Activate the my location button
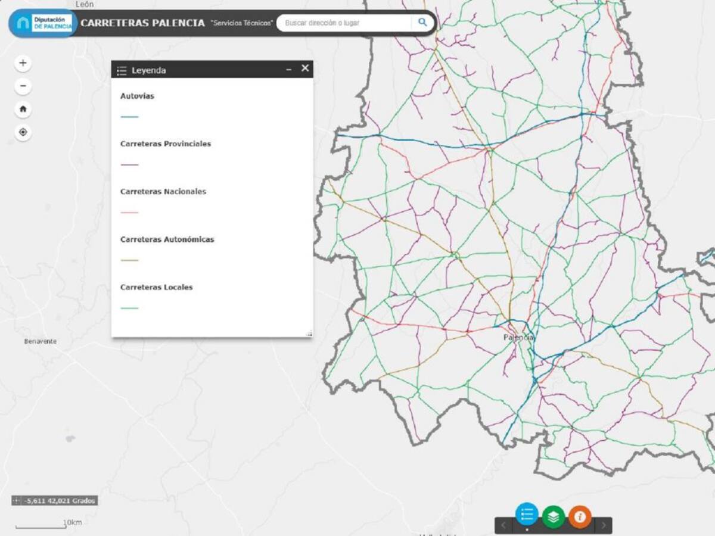The width and height of the screenshot is (715, 536). tap(23, 132)
